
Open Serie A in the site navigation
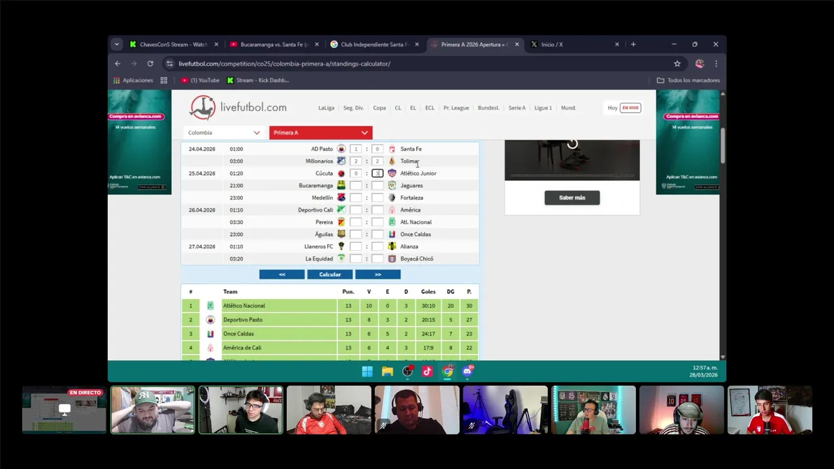[x=517, y=108]
